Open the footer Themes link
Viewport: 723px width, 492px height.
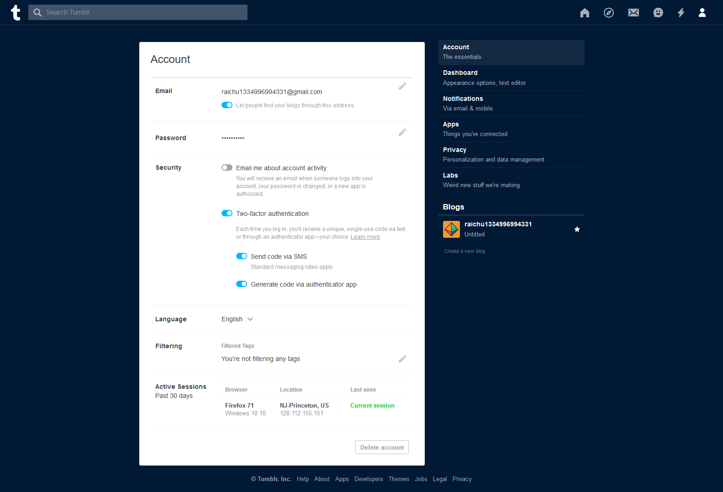tap(399, 479)
